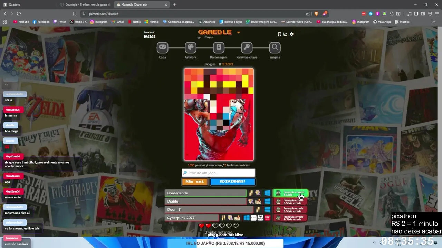Open the Hotmail bookmark
Screen dimensions: 442x248
(x=152, y=22)
